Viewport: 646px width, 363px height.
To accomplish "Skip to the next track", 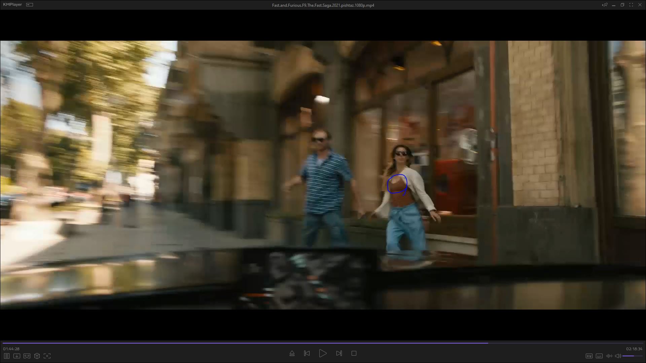I will point(339,353).
